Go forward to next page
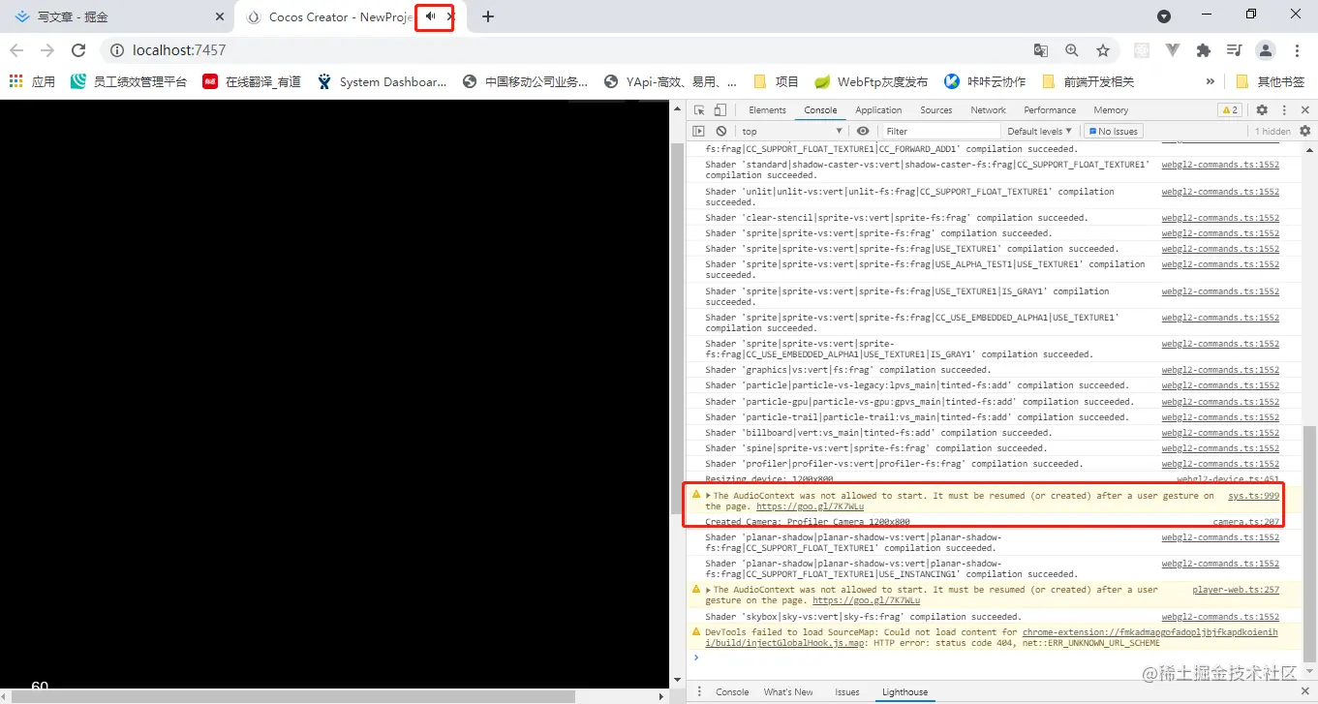Image resolution: width=1318 pixels, height=704 pixels. [x=47, y=50]
